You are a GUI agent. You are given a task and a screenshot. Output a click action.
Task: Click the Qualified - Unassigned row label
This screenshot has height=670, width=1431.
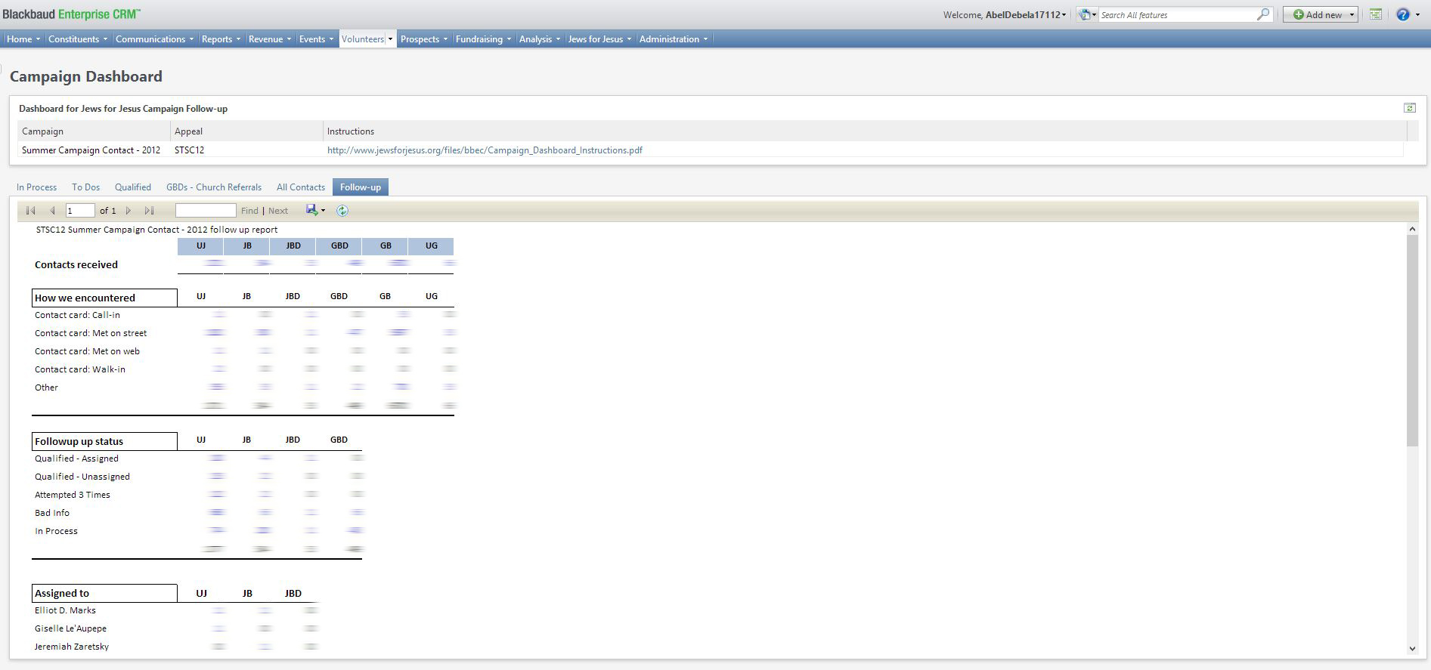[x=82, y=477]
